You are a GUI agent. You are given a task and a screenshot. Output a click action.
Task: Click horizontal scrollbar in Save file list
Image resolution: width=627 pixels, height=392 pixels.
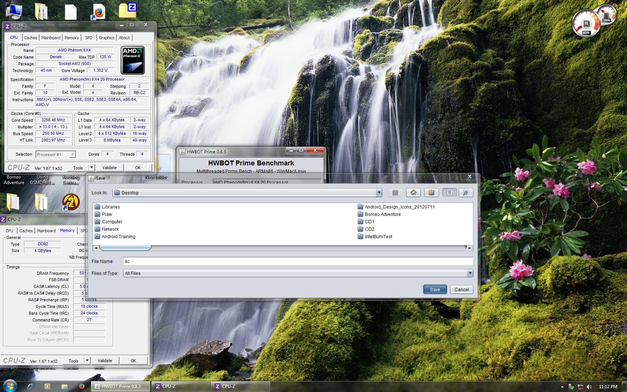coord(125,248)
